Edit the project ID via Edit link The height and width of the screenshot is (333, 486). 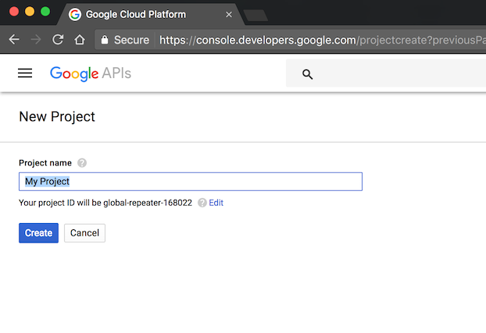click(x=216, y=203)
